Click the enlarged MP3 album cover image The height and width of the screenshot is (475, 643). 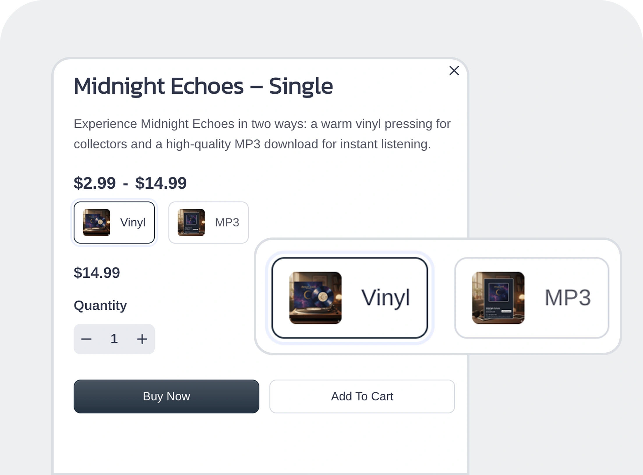[x=498, y=298]
